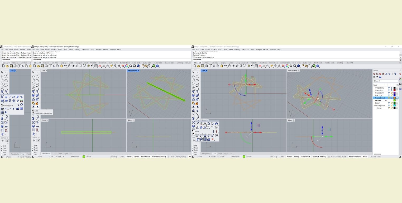
Task: Toggle End osnap checkbox in middle window
Action: tap(33, 146)
